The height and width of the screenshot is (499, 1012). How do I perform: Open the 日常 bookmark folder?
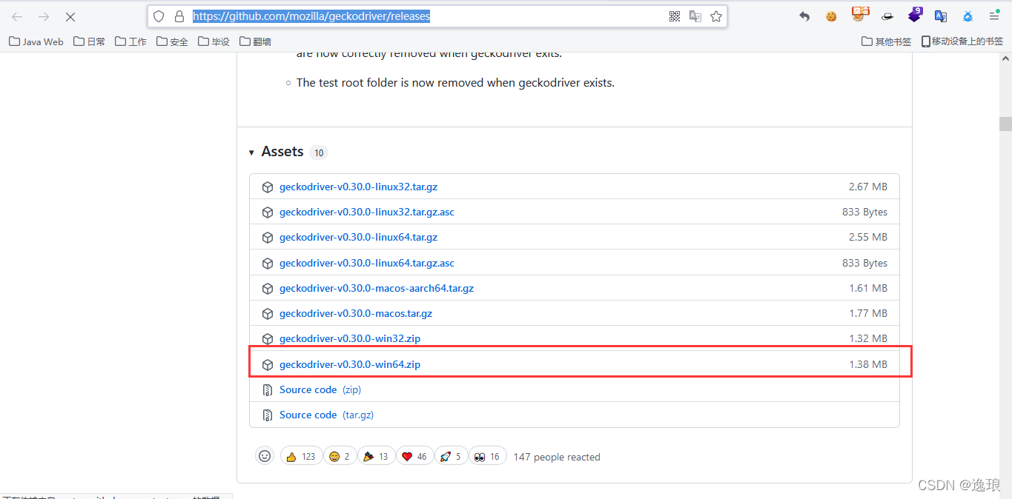coord(90,41)
